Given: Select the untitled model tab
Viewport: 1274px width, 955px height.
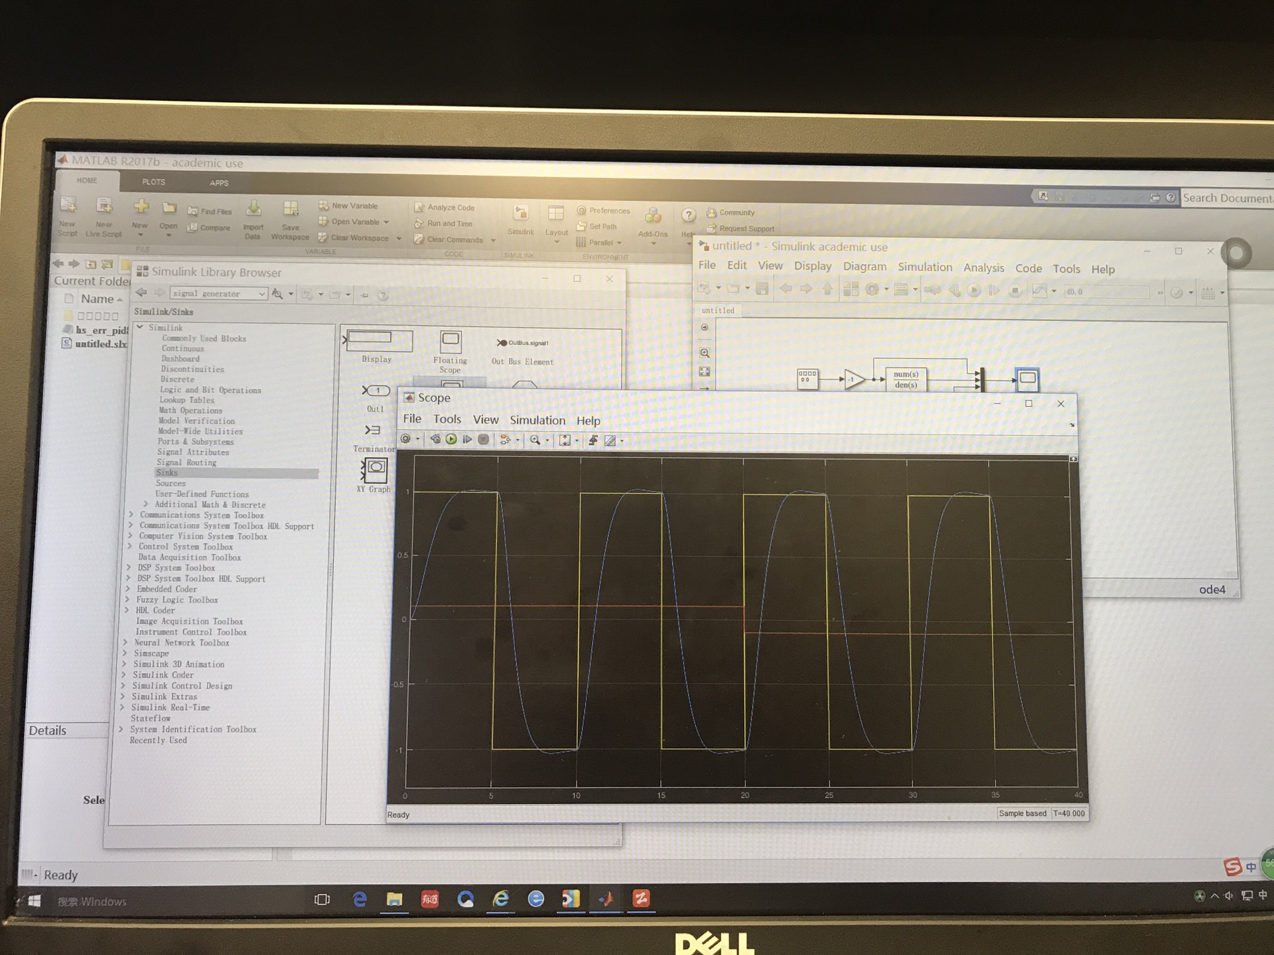Looking at the screenshot, I should [x=718, y=310].
